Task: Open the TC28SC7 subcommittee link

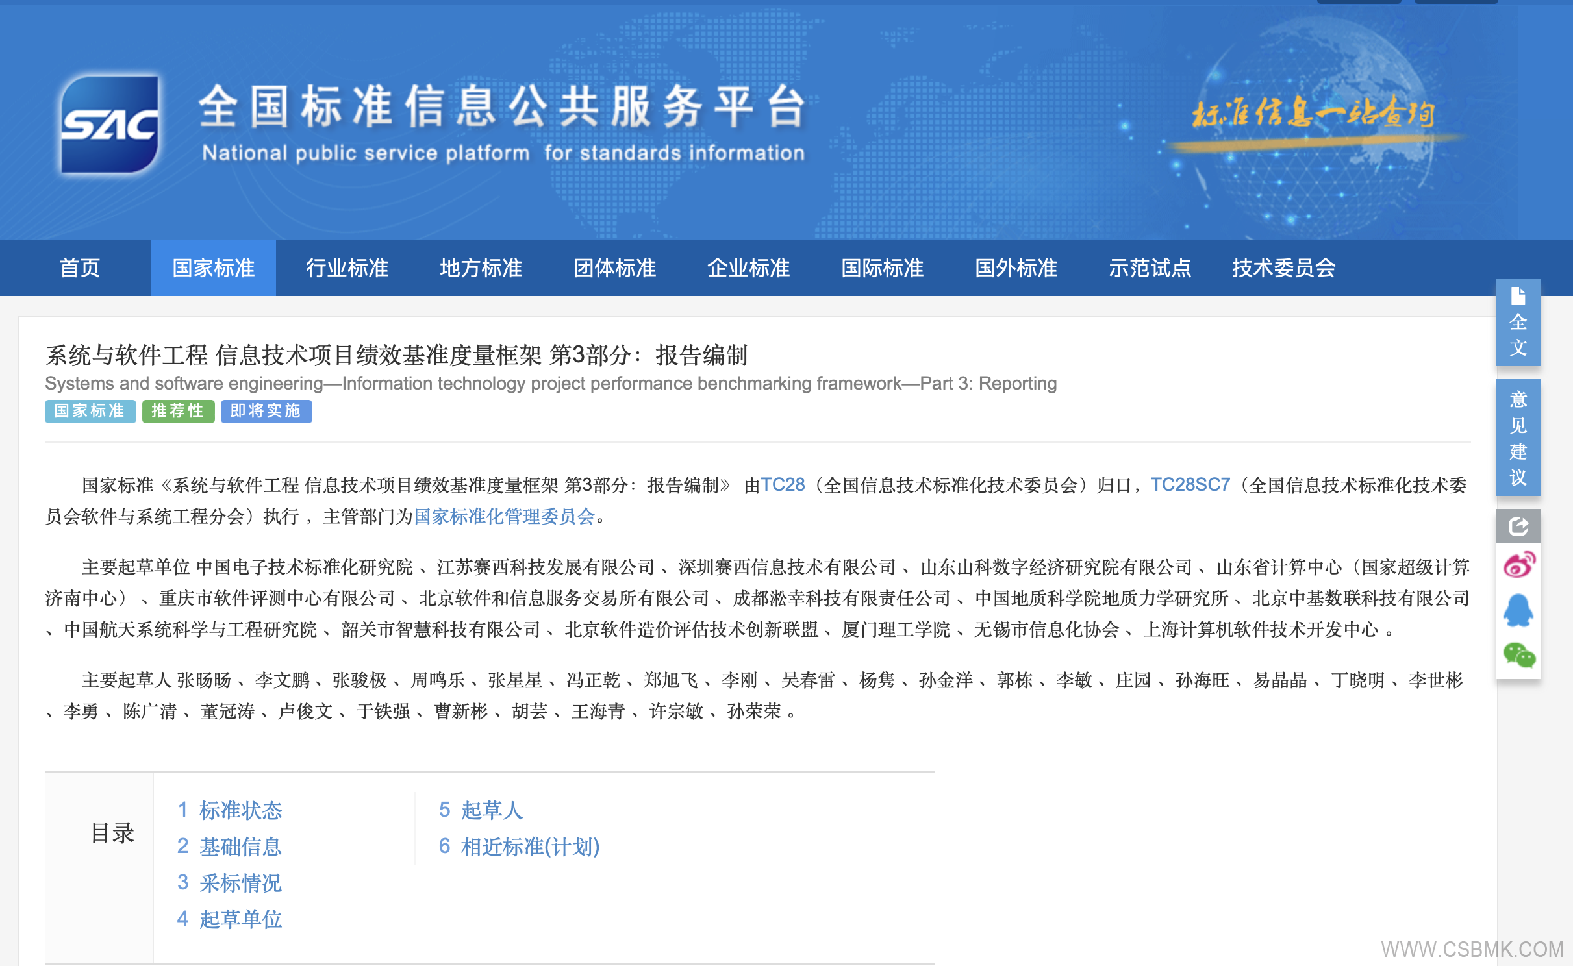Action: 1190,485
